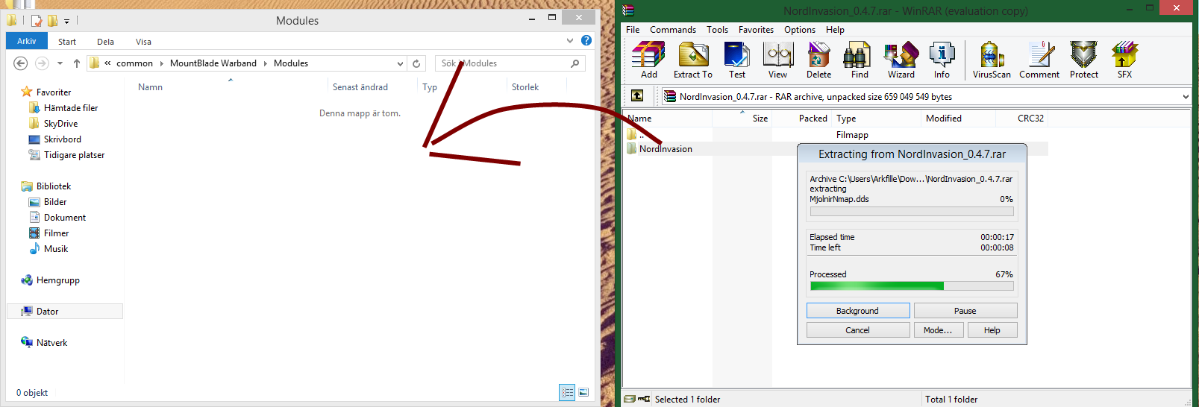Expand the Explorer ribbon chevron
This screenshot has height=407, width=1199.
tap(570, 41)
